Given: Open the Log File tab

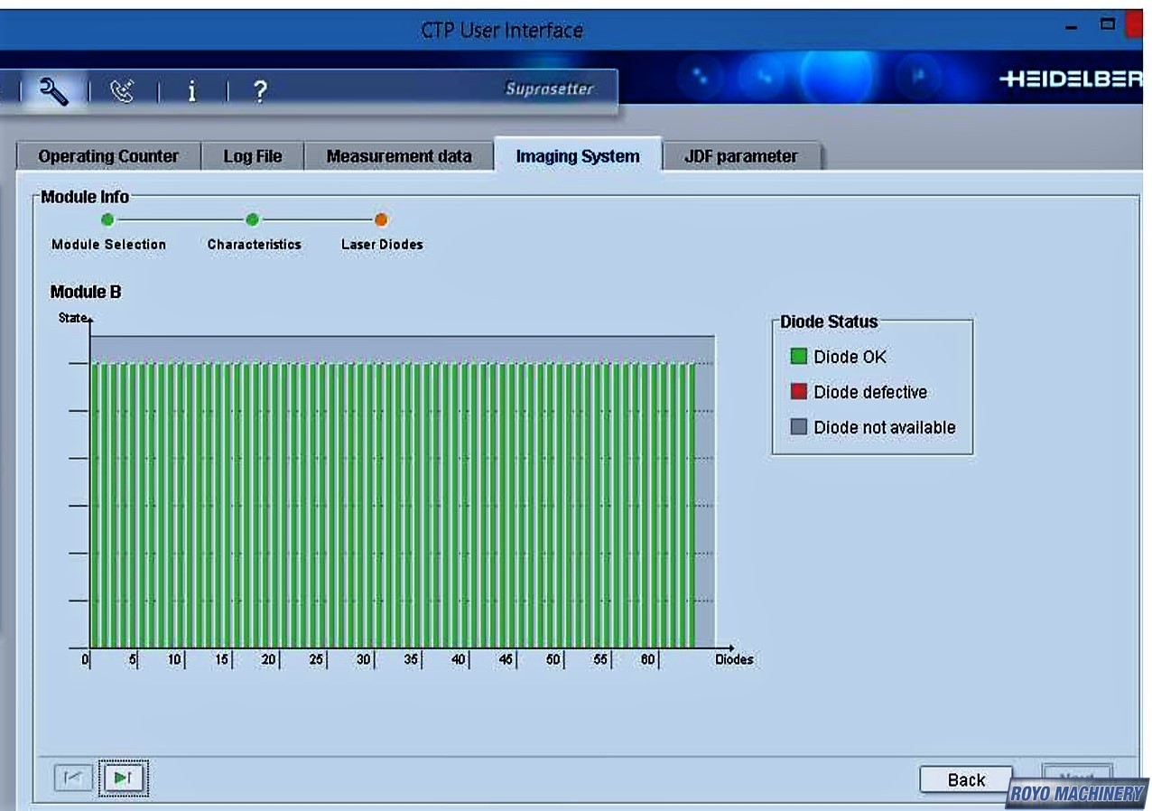Looking at the screenshot, I should tap(253, 156).
